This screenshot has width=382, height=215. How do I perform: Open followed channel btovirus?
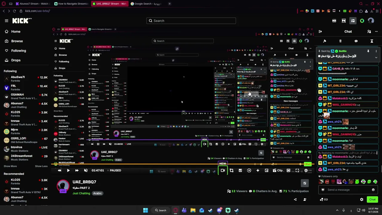coord(25,149)
